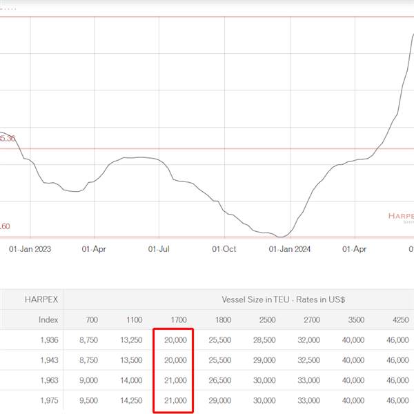Click the Index column header
Image resolution: width=414 pixels, height=414 pixels.
(x=48, y=319)
